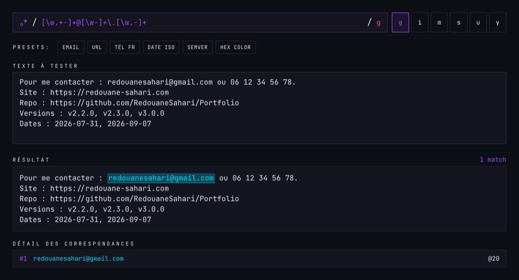Click the github.com Repo line in test text

(129, 103)
